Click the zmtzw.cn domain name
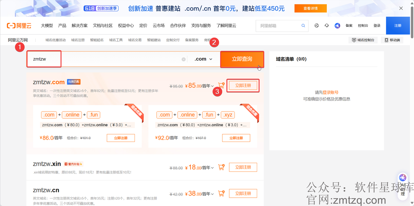Image resolution: width=414 pixels, height=206 pixels. 46,190
